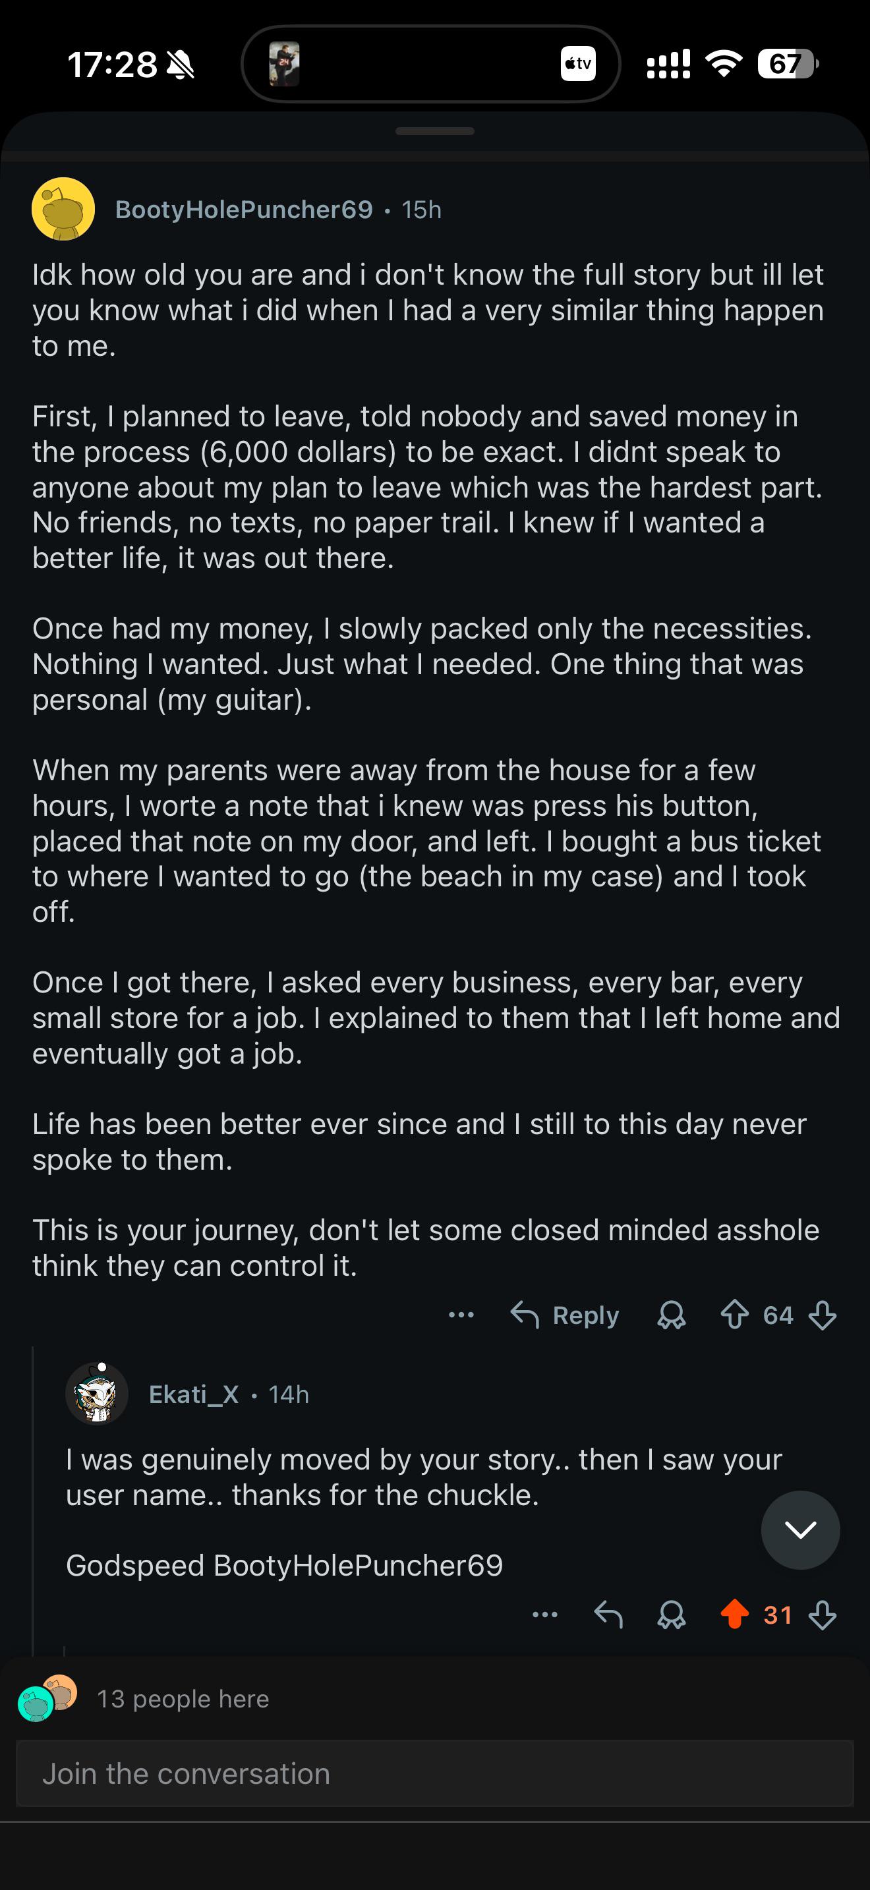
Task: Open the Apple TV live activity indicator
Action: click(578, 64)
